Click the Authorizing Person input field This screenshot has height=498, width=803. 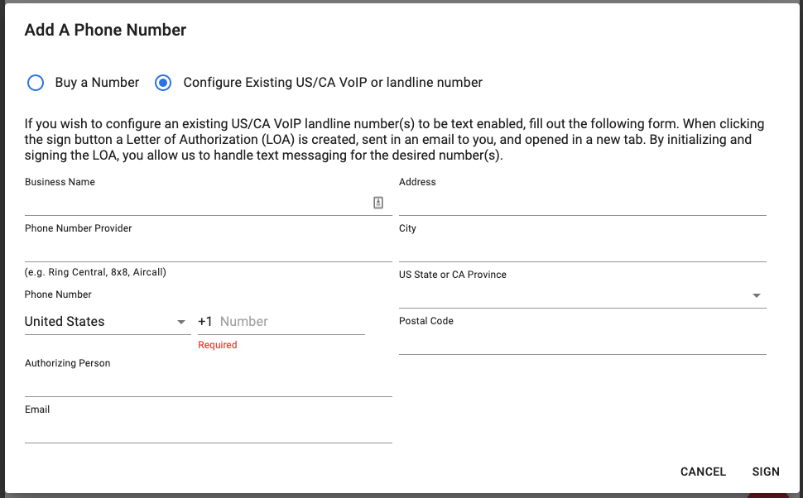pos(209,384)
